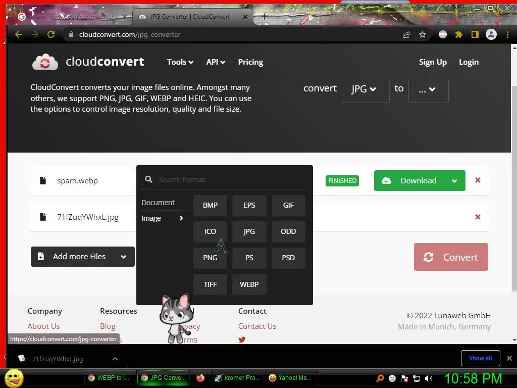Screen dimensions: 517x388
Task: Share this page via the share icon
Action: 406,34
